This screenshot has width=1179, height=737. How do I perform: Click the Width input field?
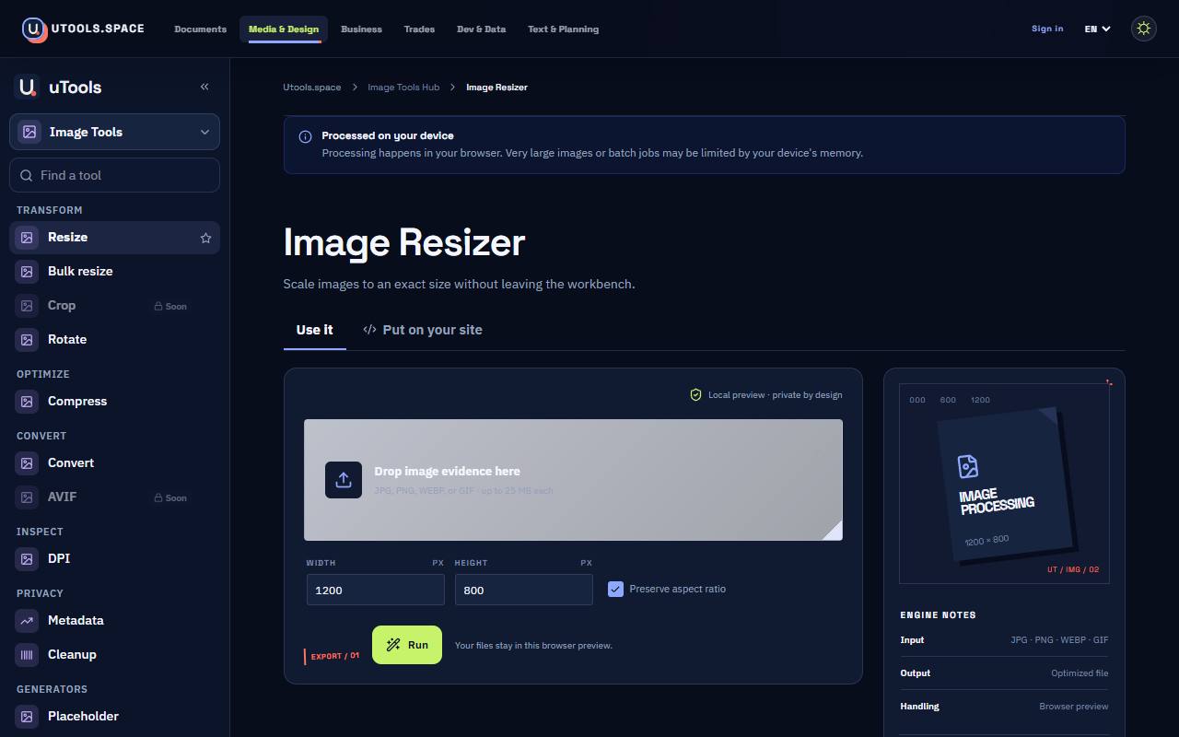[x=376, y=590]
